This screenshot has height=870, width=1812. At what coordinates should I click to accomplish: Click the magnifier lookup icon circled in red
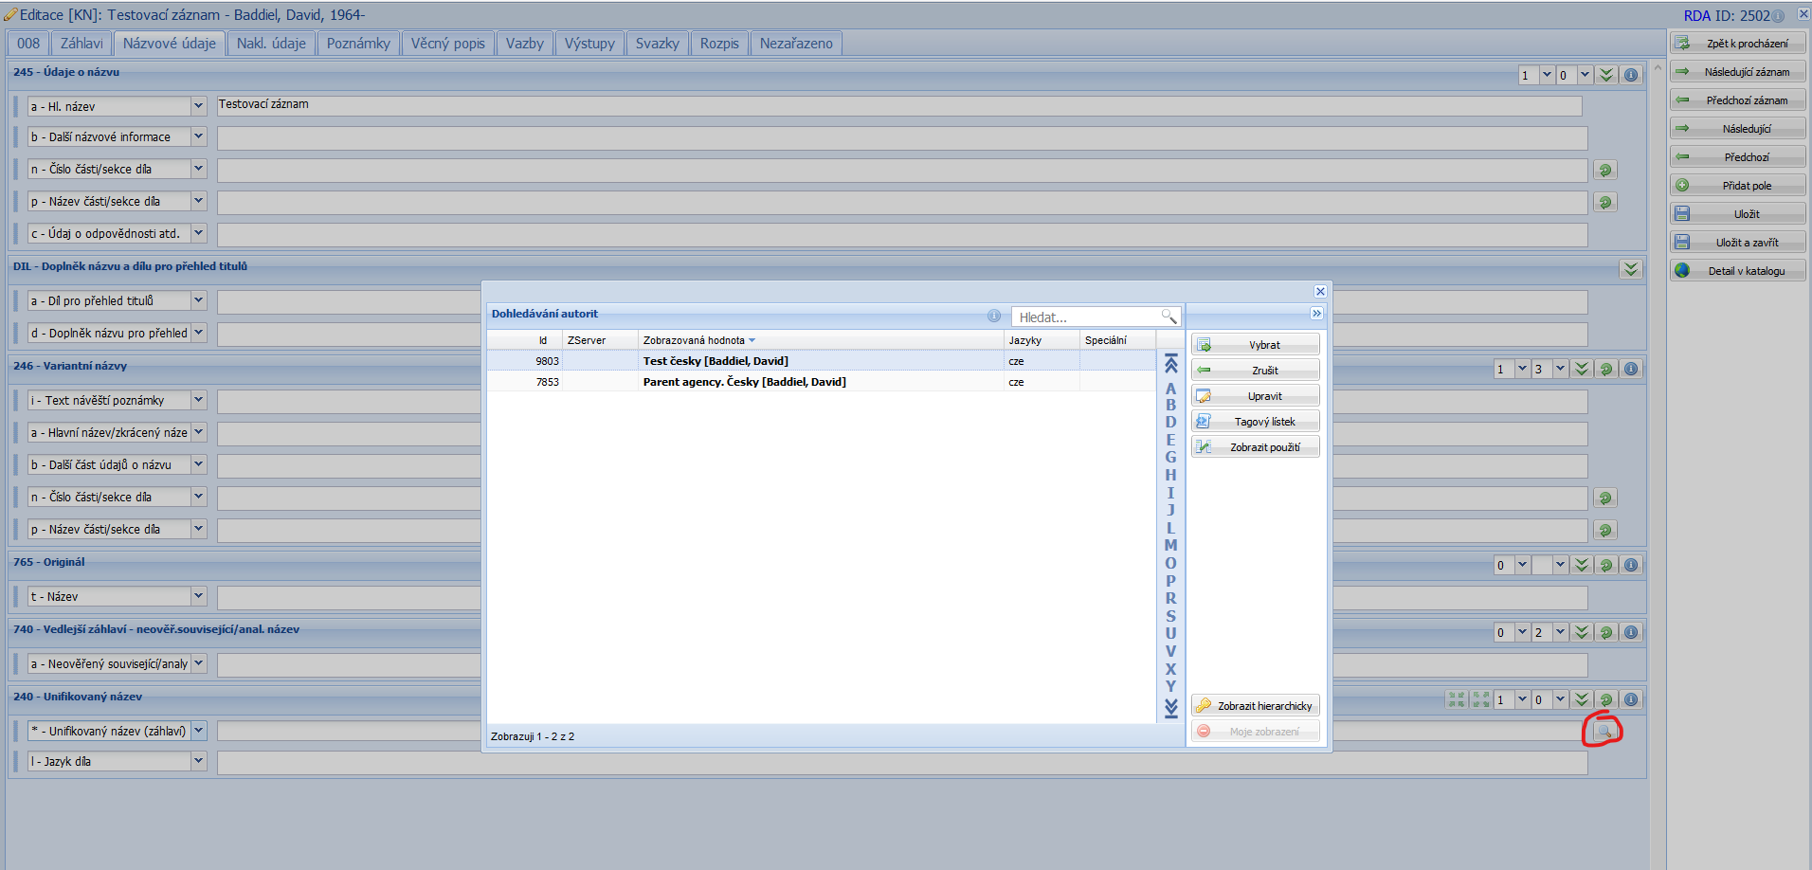click(1604, 731)
